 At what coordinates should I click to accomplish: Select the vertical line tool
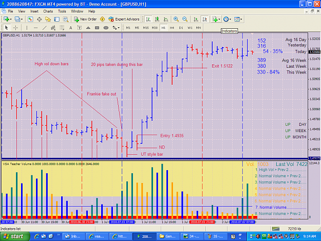click(27, 28)
